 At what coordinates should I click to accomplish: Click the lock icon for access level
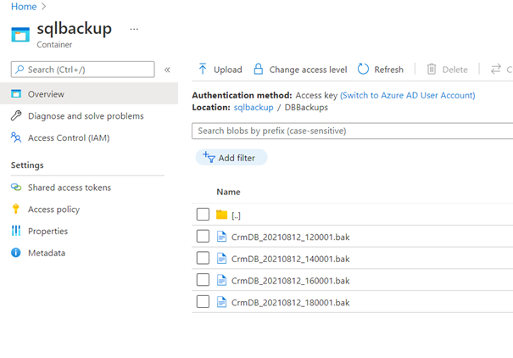click(x=259, y=69)
